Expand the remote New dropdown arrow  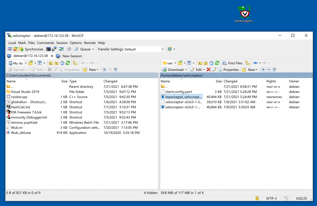256,70
